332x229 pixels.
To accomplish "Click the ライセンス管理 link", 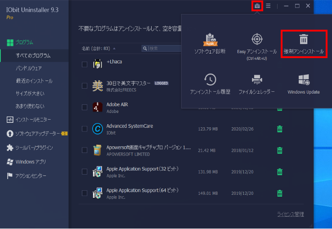I will pyautogui.click(x=291, y=214).
